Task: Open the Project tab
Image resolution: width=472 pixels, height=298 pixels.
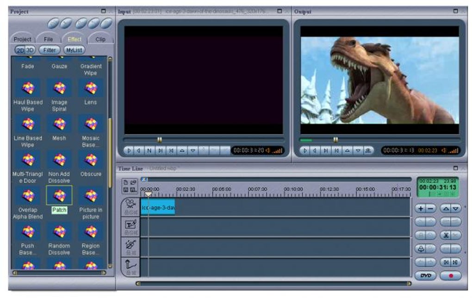Action: click(22, 39)
